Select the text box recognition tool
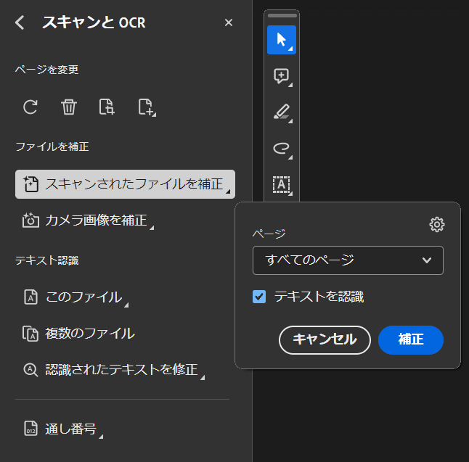Viewport: 469px width, 462px height. pos(282,185)
